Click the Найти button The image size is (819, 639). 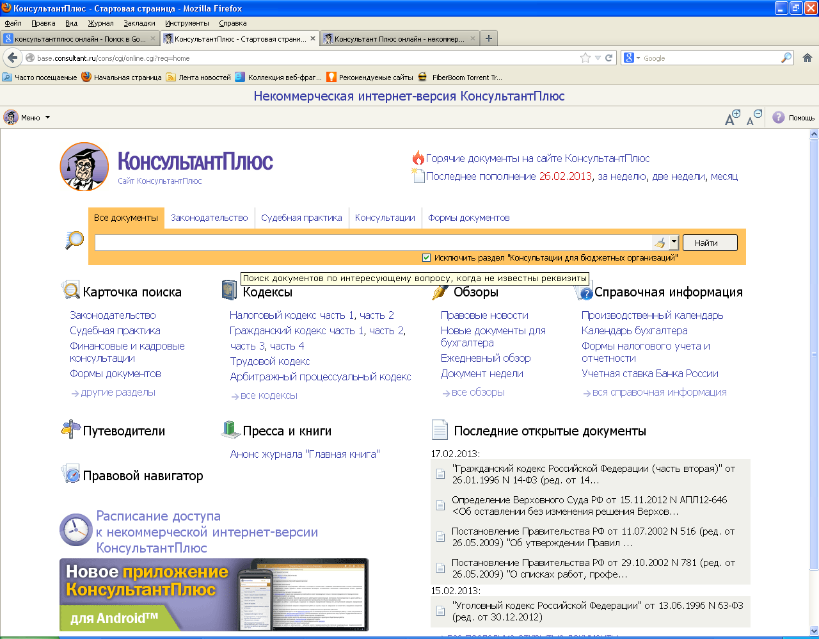click(x=710, y=243)
